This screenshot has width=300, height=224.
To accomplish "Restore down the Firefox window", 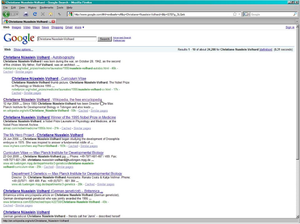I will coord(293,2).
